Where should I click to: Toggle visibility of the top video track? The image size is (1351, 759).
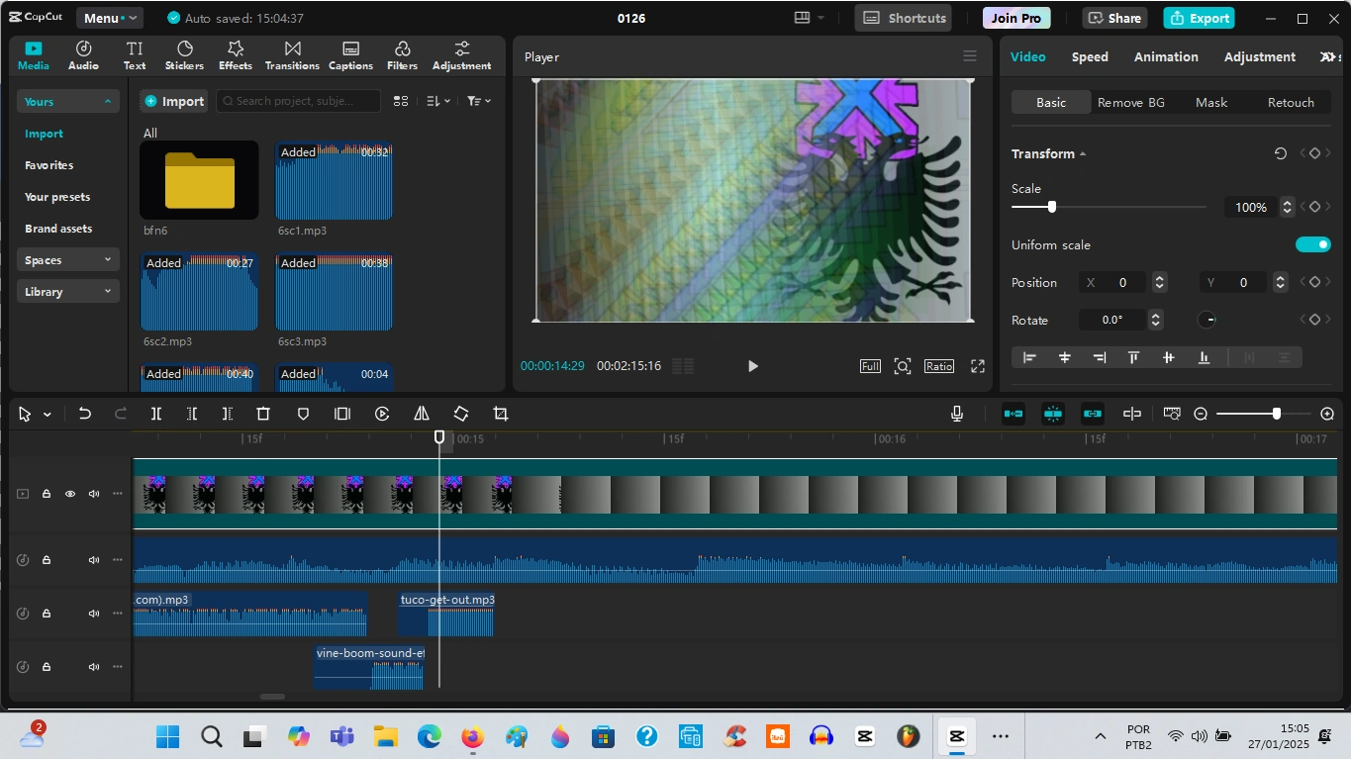coord(69,493)
